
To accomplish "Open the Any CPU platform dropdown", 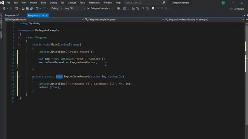I will click(x=75, y=8).
